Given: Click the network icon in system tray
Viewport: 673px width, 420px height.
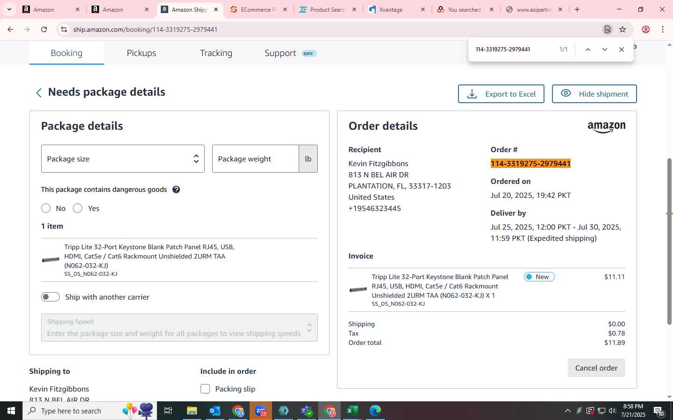Looking at the screenshot, I should click(601, 411).
